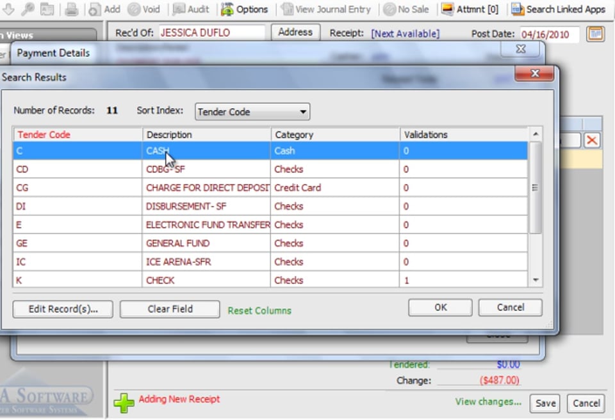The height and width of the screenshot is (420, 615).
Task: Click the Audit toolbar button
Action: (x=191, y=9)
